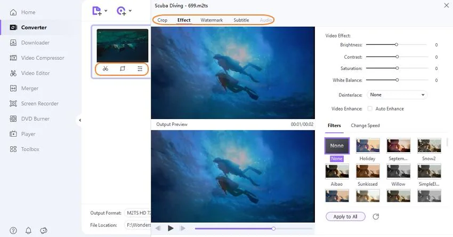Viewport: 453px width, 237px height.
Task: Expand the Add Files dropdown arrow
Action: point(106,11)
